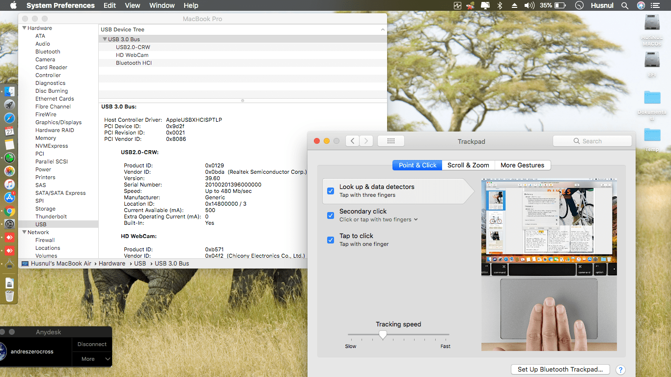Open Finder from the dock
This screenshot has height=377, width=671.
(x=9, y=91)
